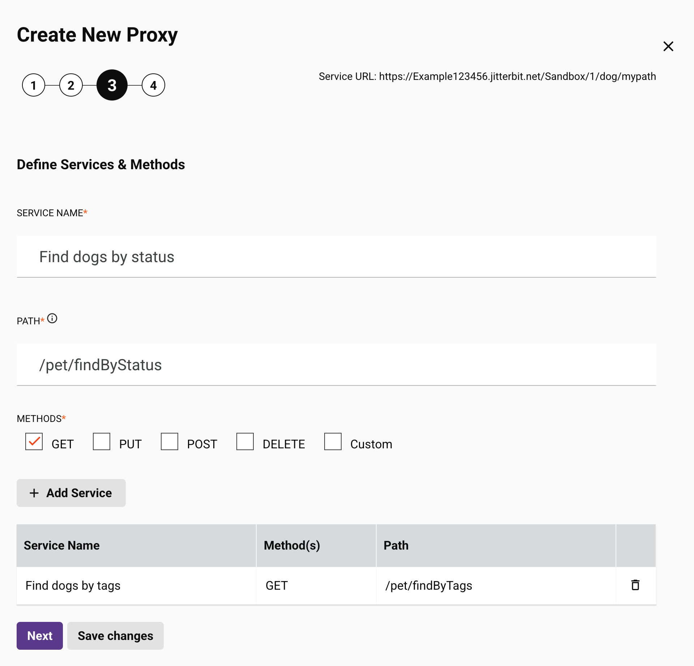
Task: Select the PATH input showing /pet/findByStatus
Action: pos(336,364)
